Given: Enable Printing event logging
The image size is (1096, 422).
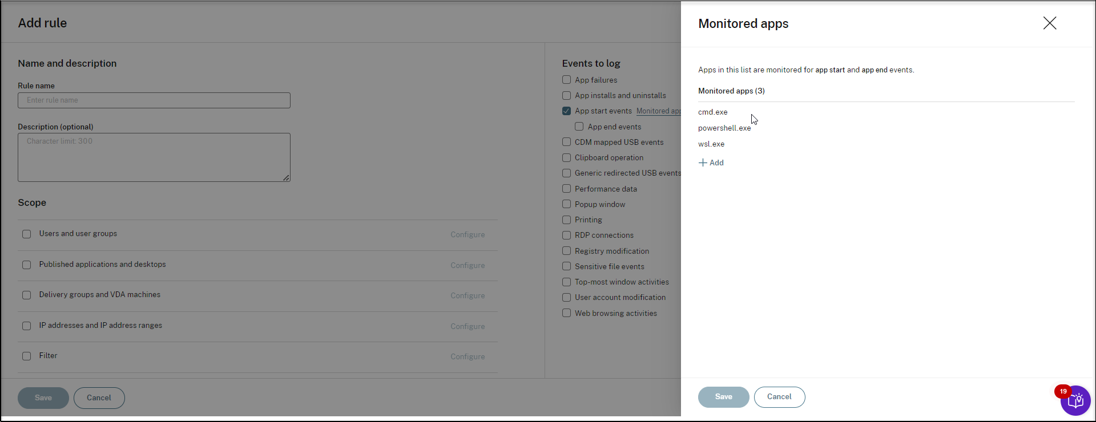Looking at the screenshot, I should (566, 220).
